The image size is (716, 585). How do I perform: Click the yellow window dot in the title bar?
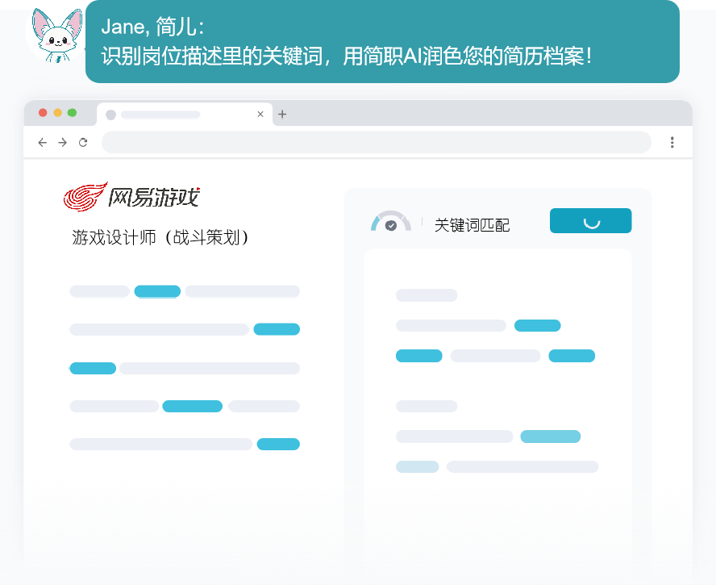57,113
